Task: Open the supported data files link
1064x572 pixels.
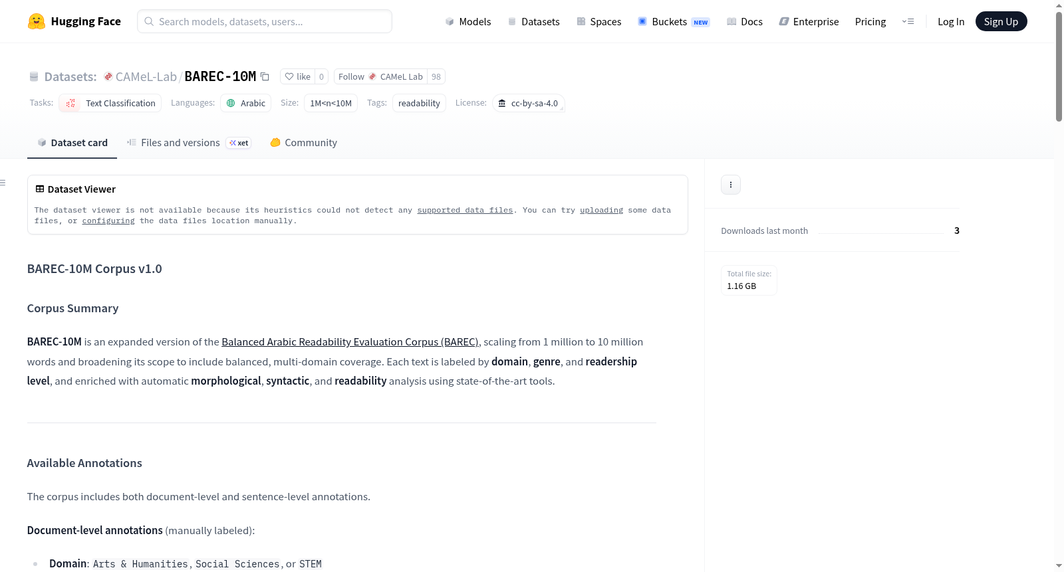Action: 465,210
